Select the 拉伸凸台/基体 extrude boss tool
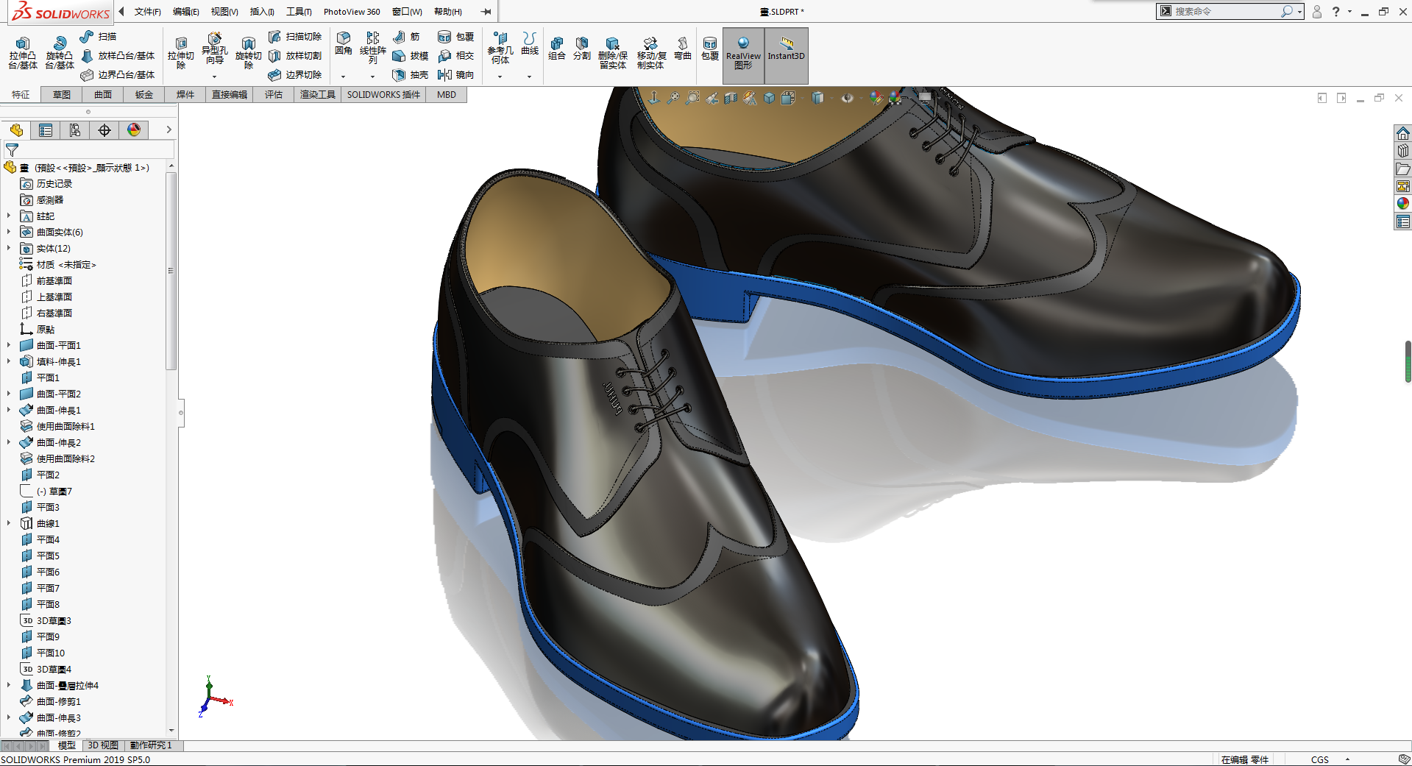Screen dimensions: 1412x766 point(23,53)
